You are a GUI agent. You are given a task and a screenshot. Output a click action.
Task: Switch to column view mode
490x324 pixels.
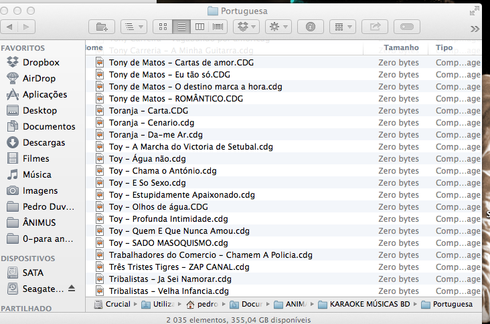tap(199, 27)
